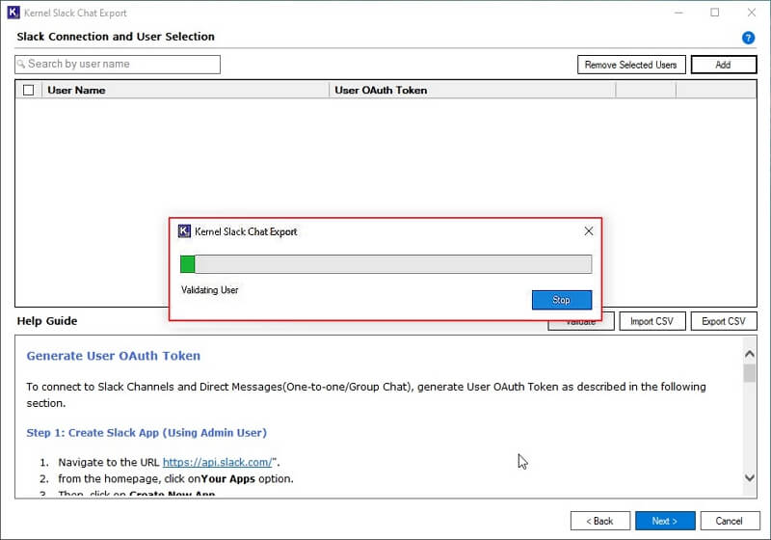Image resolution: width=771 pixels, height=540 pixels.
Task: Click the Export CSV button
Action: pos(724,321)
